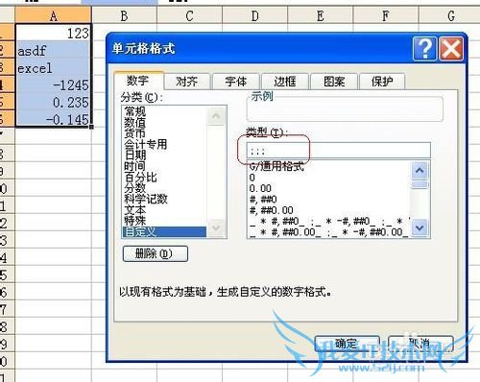Select column D header

(x=255, y=15)
